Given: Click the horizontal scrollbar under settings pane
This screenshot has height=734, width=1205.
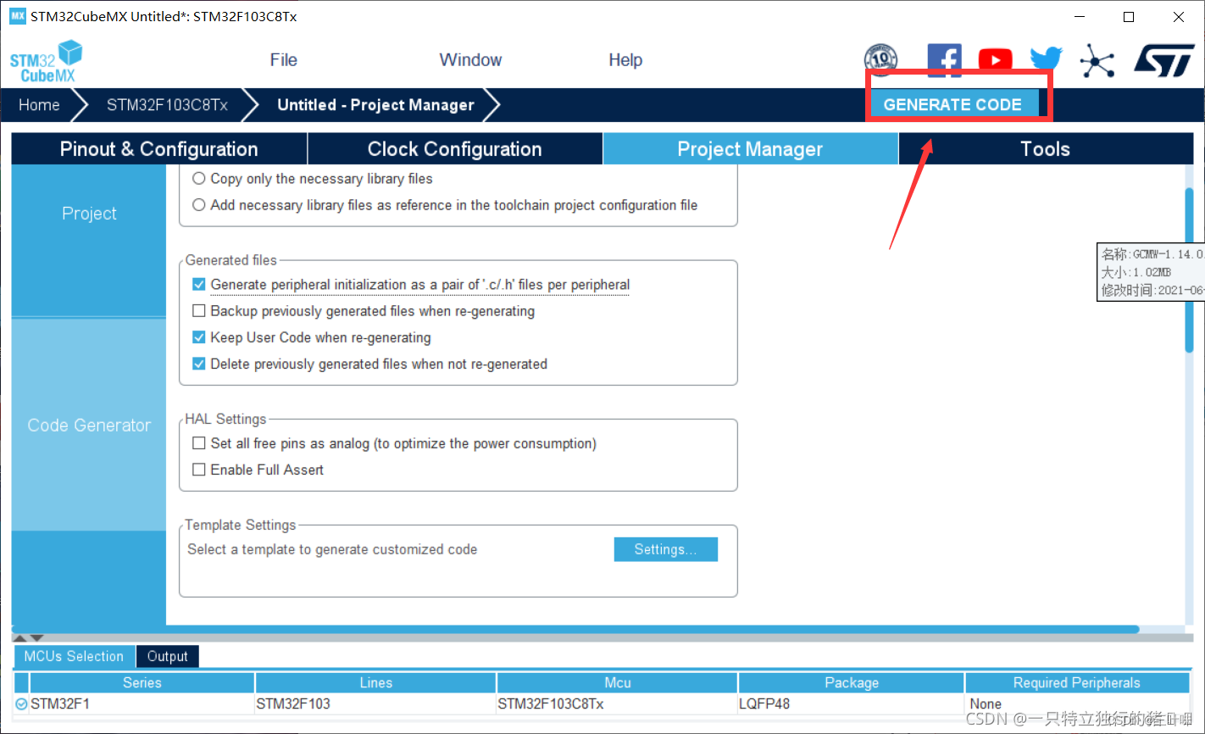Looking at the screenshot, I should [x=575, y=629].
